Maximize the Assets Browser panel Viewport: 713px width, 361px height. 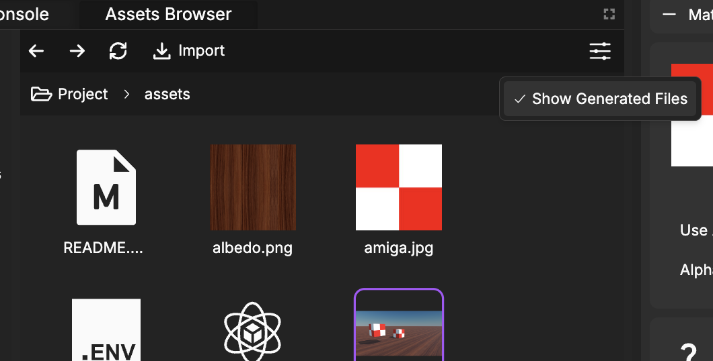(x=609, y=14)
